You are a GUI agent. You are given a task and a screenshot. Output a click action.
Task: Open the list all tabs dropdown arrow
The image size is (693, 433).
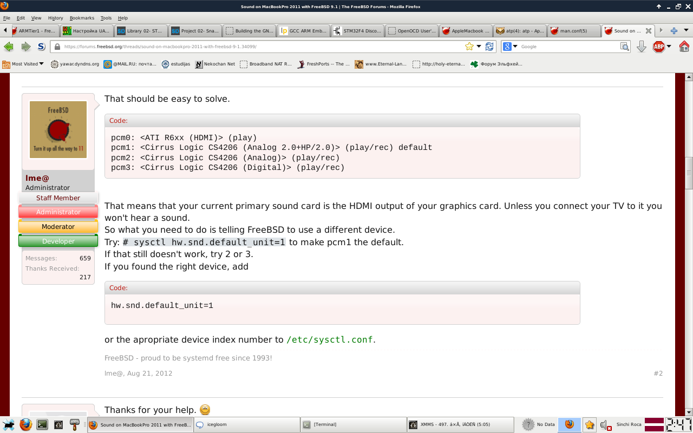[685, 31]
